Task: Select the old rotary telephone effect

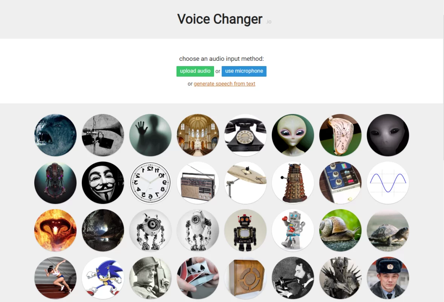Action: (x=245, y=135)
